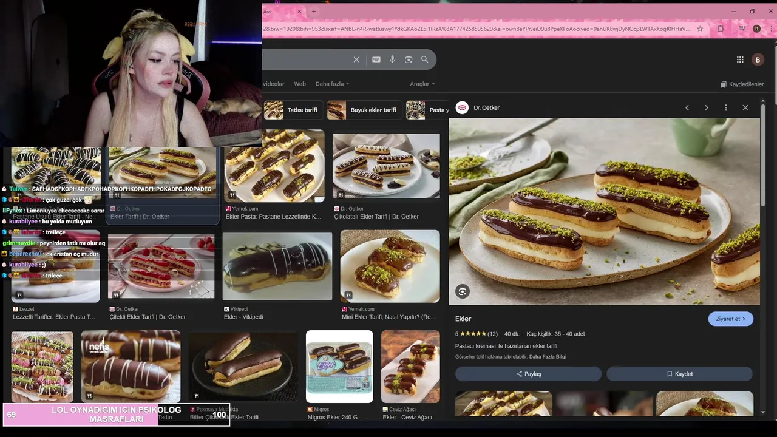This screenshot has height=437, width=777.
Task: Open Chrome media controls icon
Action: (742, 29)
